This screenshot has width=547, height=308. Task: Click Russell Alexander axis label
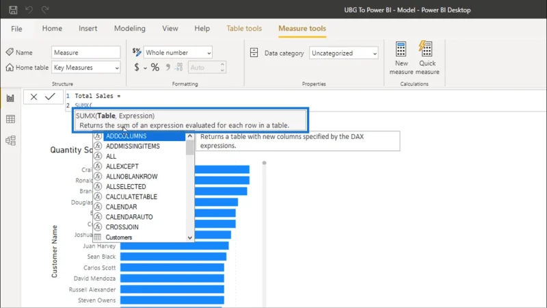pos(92,290)
